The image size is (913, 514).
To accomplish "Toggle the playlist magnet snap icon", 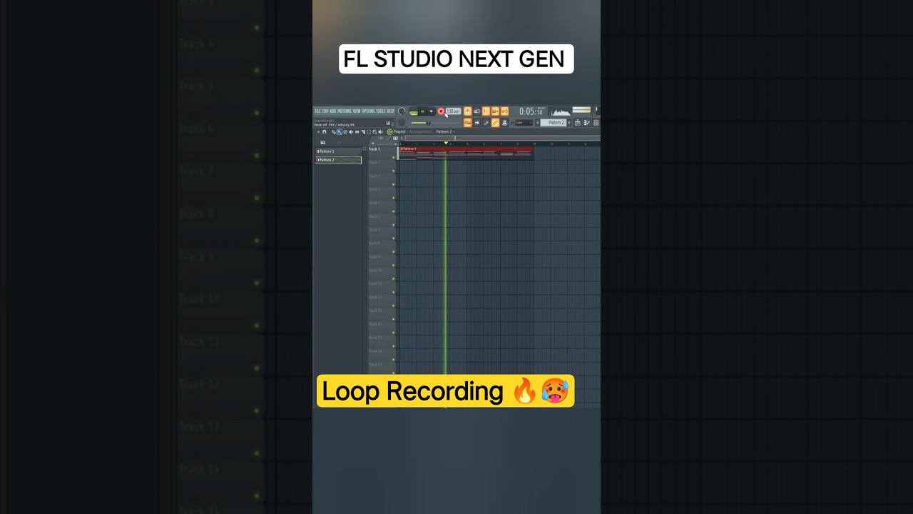I will point(325,132).
